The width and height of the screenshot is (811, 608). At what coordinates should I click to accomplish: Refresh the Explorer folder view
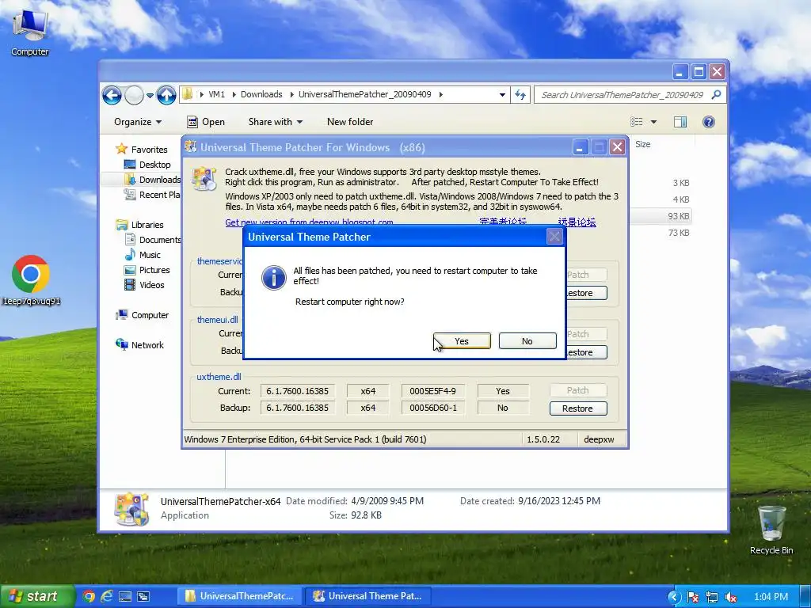[x=520, y=95]
